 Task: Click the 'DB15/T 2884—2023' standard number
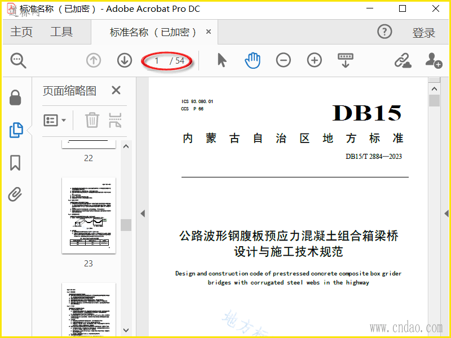click(374, 157)
